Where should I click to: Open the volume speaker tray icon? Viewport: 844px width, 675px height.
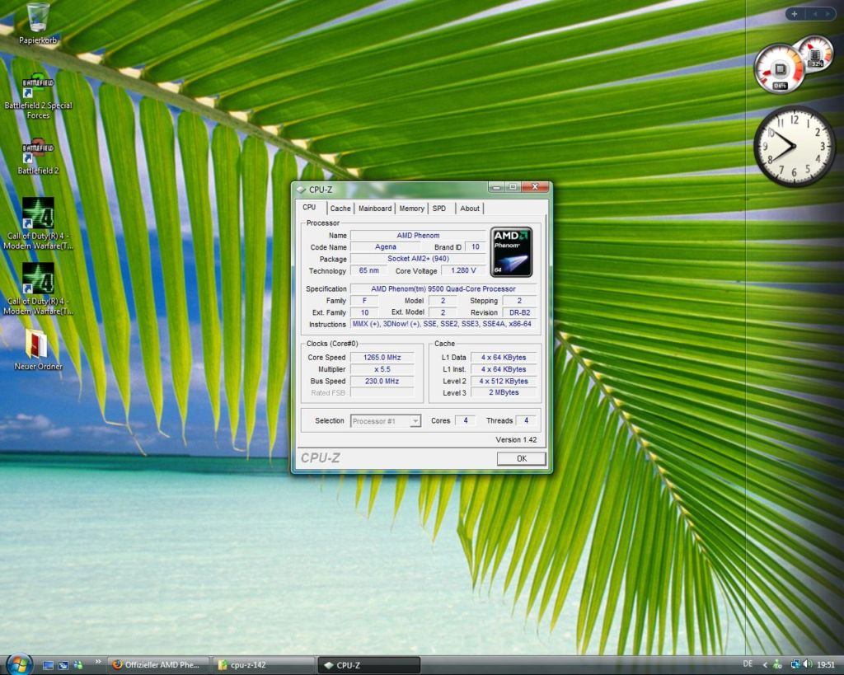pyautogui.click(x=808, y=665)
